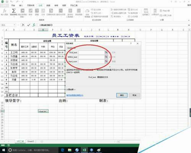The width and height of the screenshot is (191, 153).
Task: Confirm formula with checkmark icon
Action: point(29,25)
